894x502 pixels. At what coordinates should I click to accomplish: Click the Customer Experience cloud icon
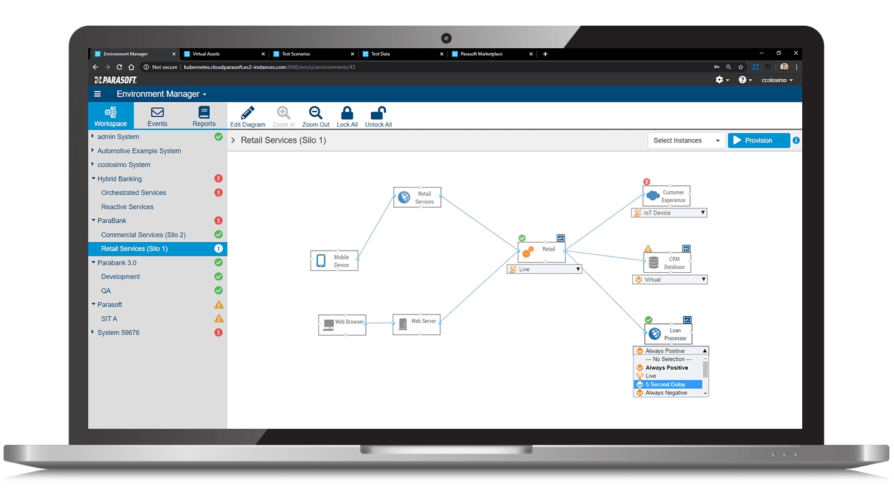[x=653, y=195]
